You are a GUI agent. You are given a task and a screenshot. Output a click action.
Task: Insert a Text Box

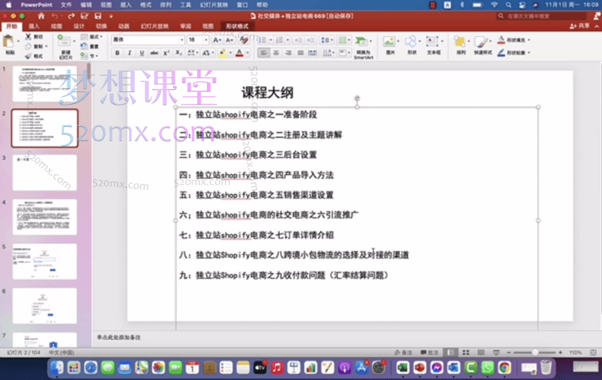pyautogui.click(x=433, y=42)
